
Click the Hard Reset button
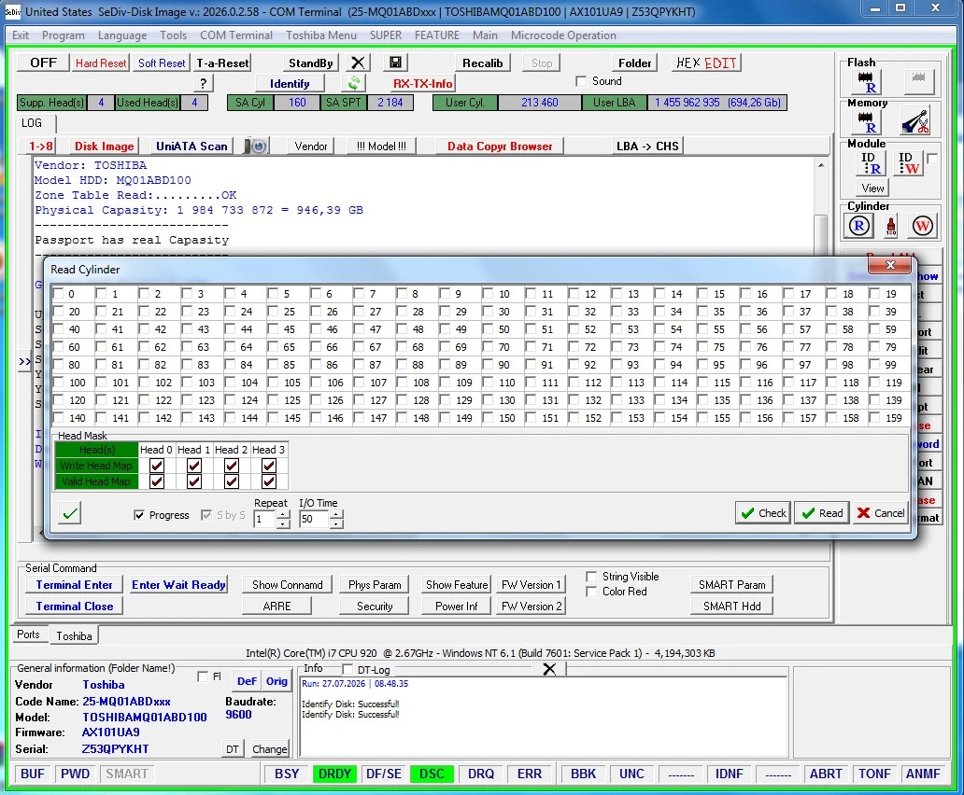(x=101, y=63)
